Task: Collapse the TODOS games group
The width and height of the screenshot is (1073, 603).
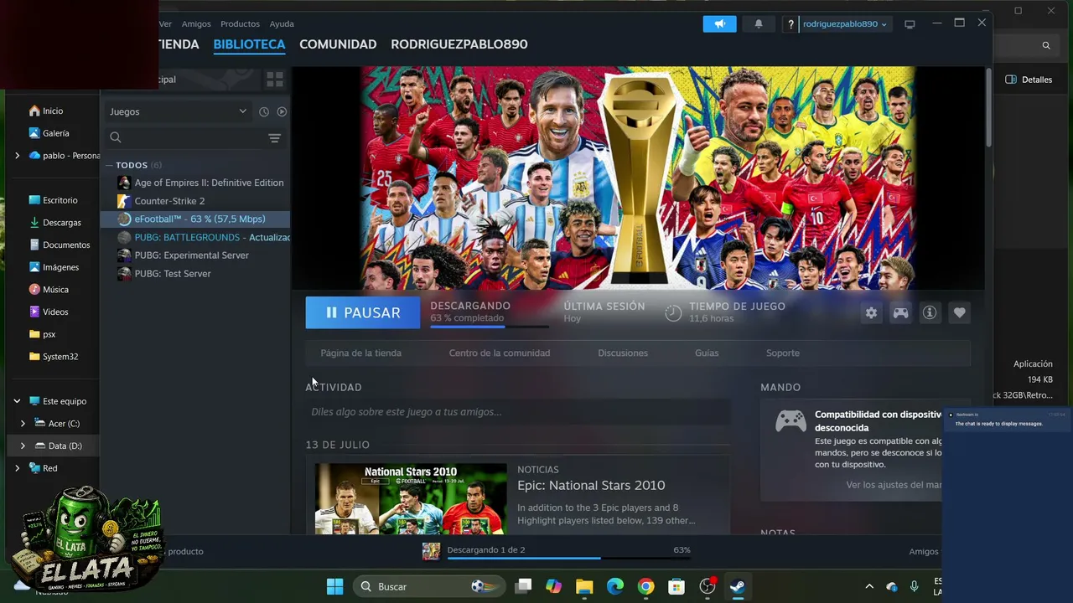Action: [109, 165]
